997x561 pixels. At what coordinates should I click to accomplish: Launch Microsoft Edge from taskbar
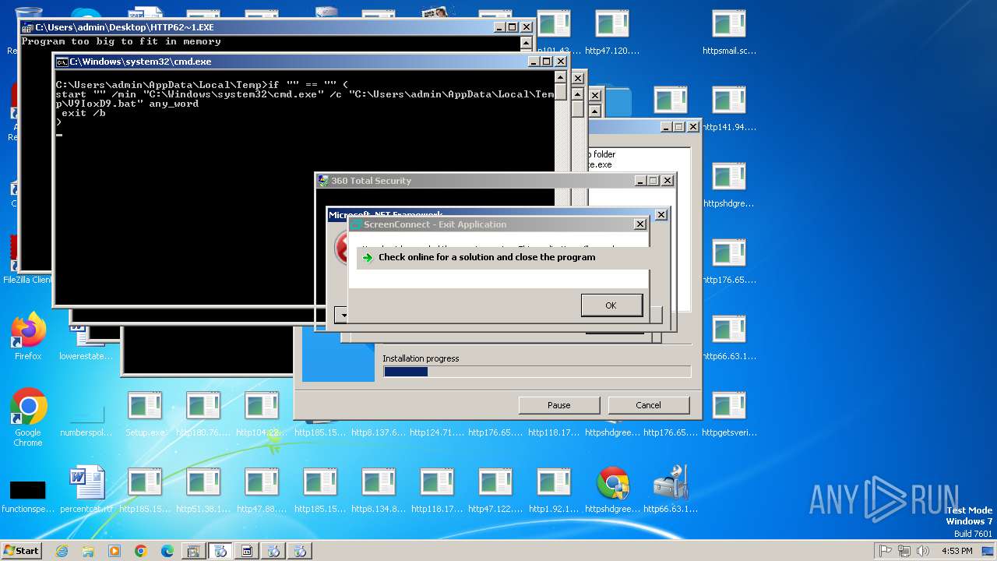167,551
